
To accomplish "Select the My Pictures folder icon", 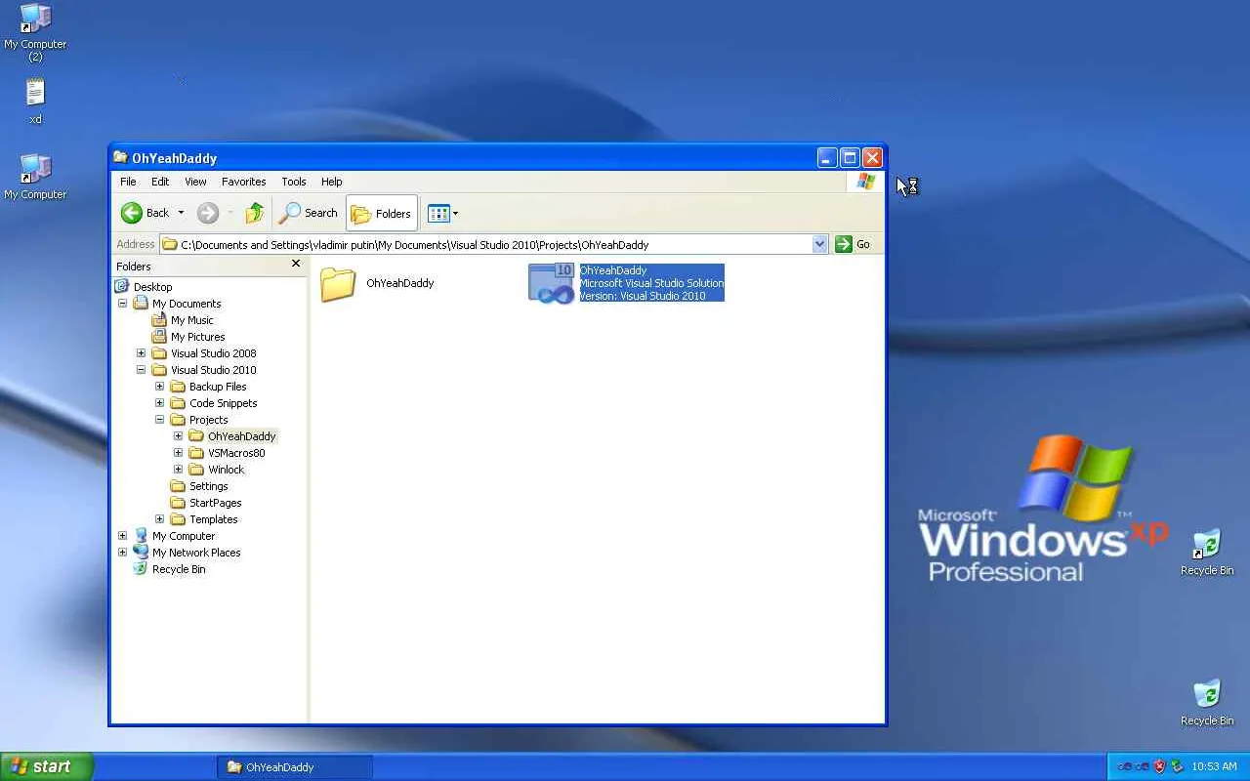I will (159, 337).
